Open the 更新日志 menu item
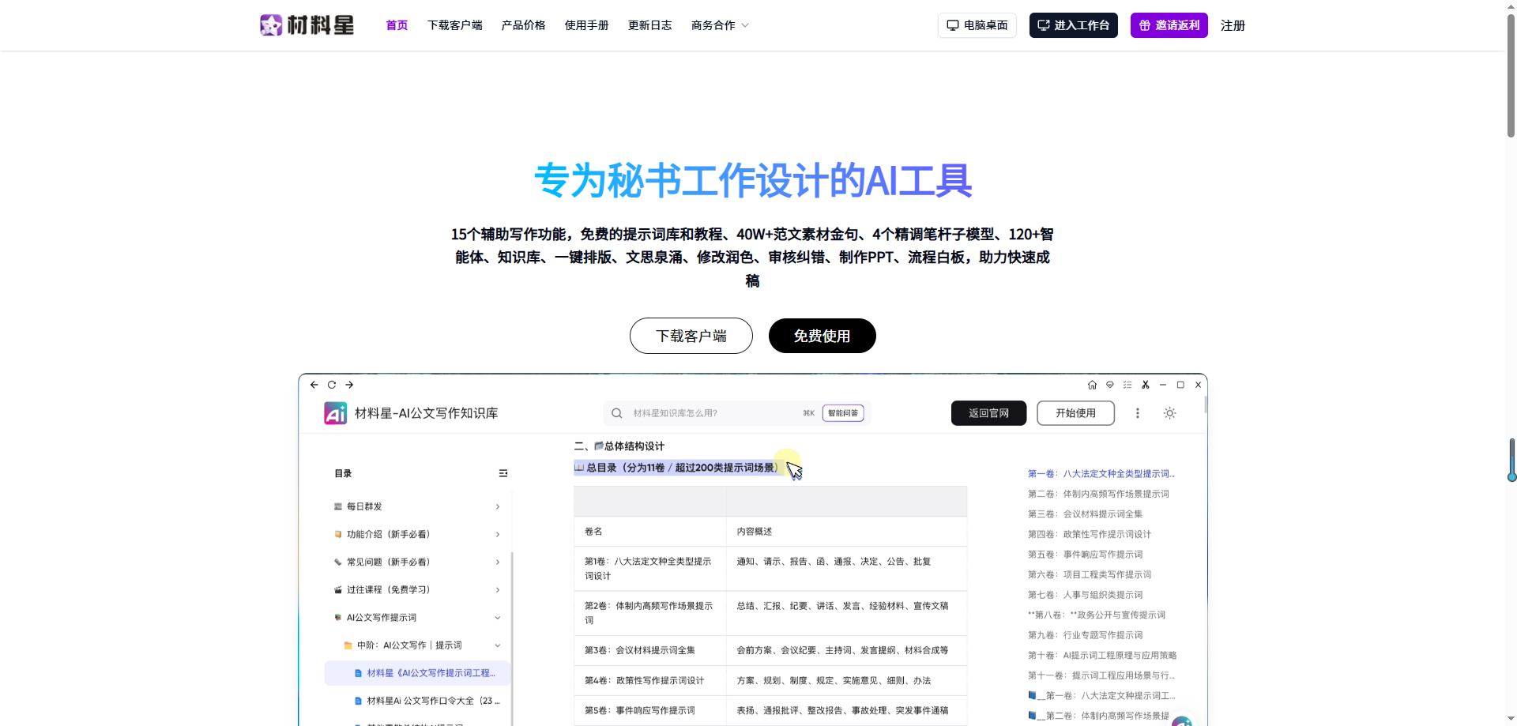Viewport: 1517px width, 726px height. point(649,25)
